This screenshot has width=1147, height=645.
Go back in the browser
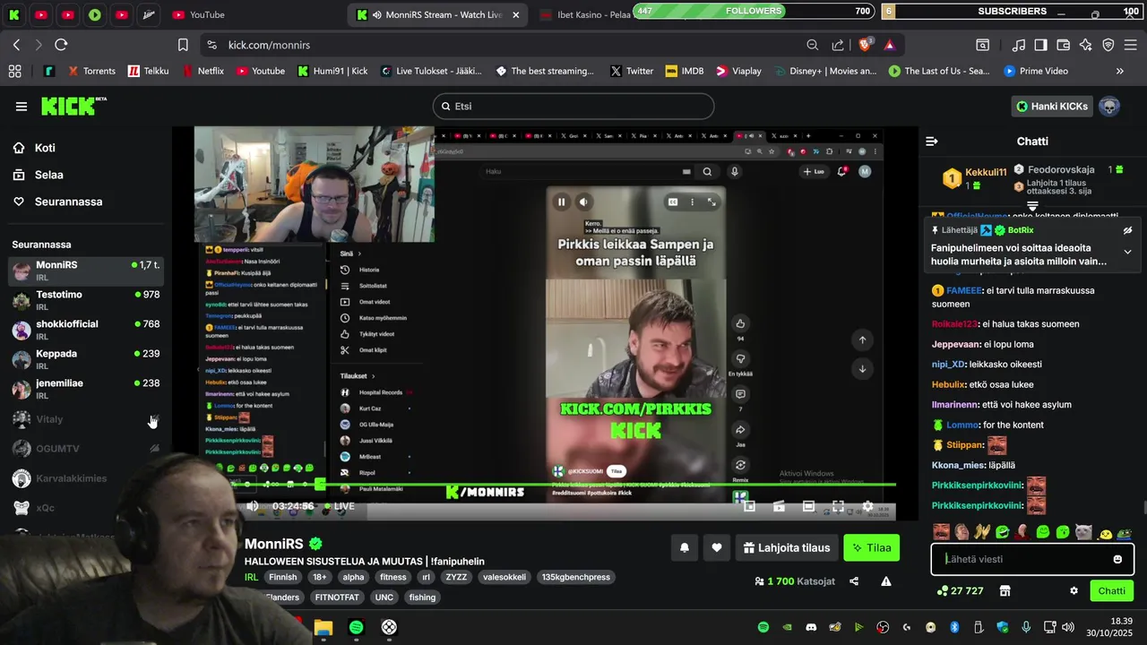pyautogui.click(x=16, y=45)
